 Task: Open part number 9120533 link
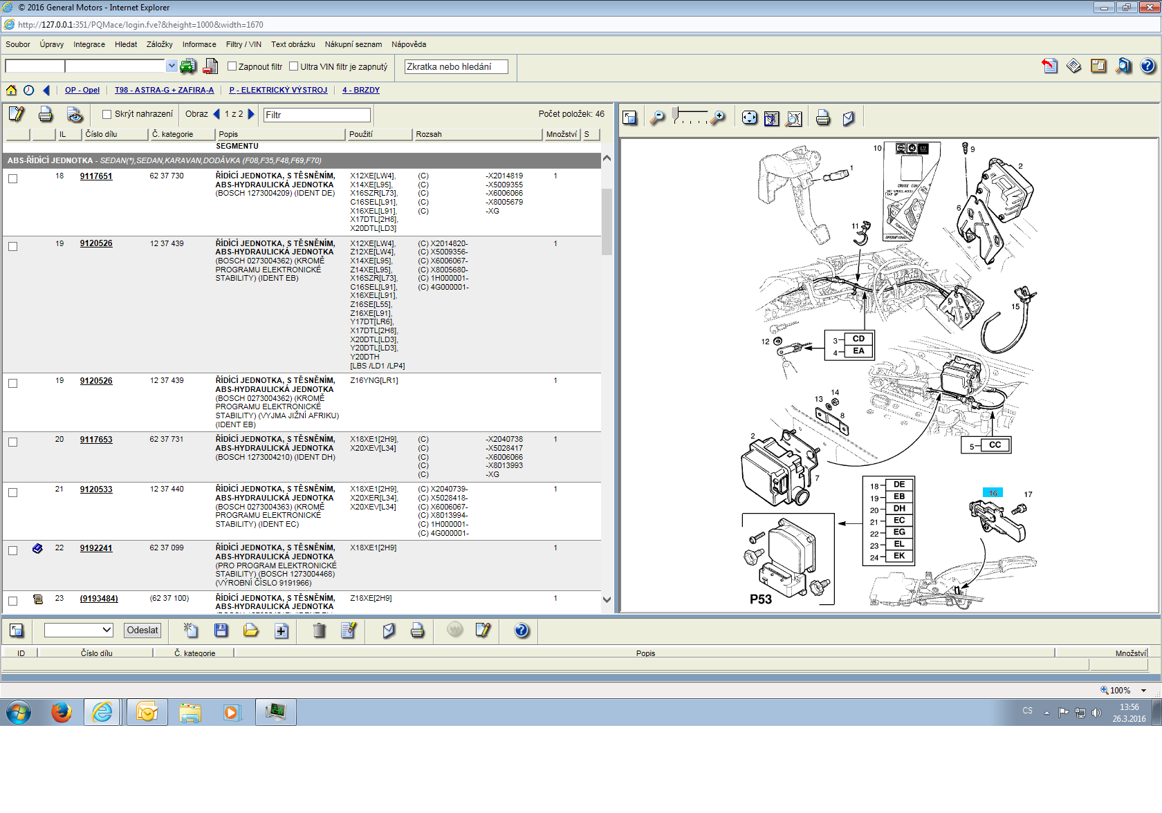[x=96, y=489]
